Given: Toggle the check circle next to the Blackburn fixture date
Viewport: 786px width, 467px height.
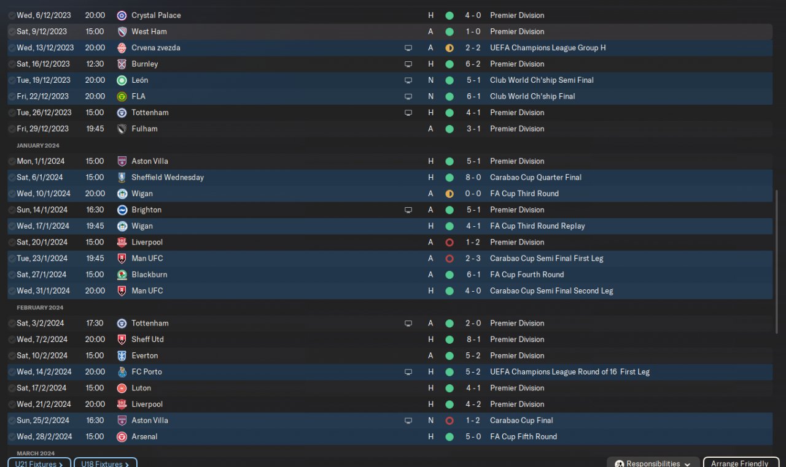Looking at the screenshot, I should 12,275.
